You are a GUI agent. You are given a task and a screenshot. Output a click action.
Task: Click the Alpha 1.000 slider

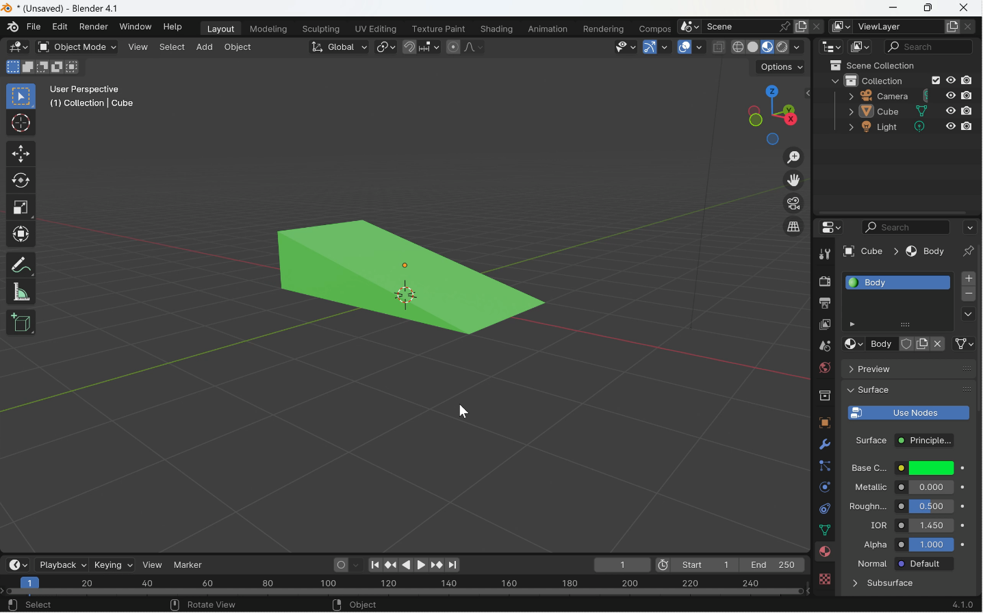pos(932,545)
